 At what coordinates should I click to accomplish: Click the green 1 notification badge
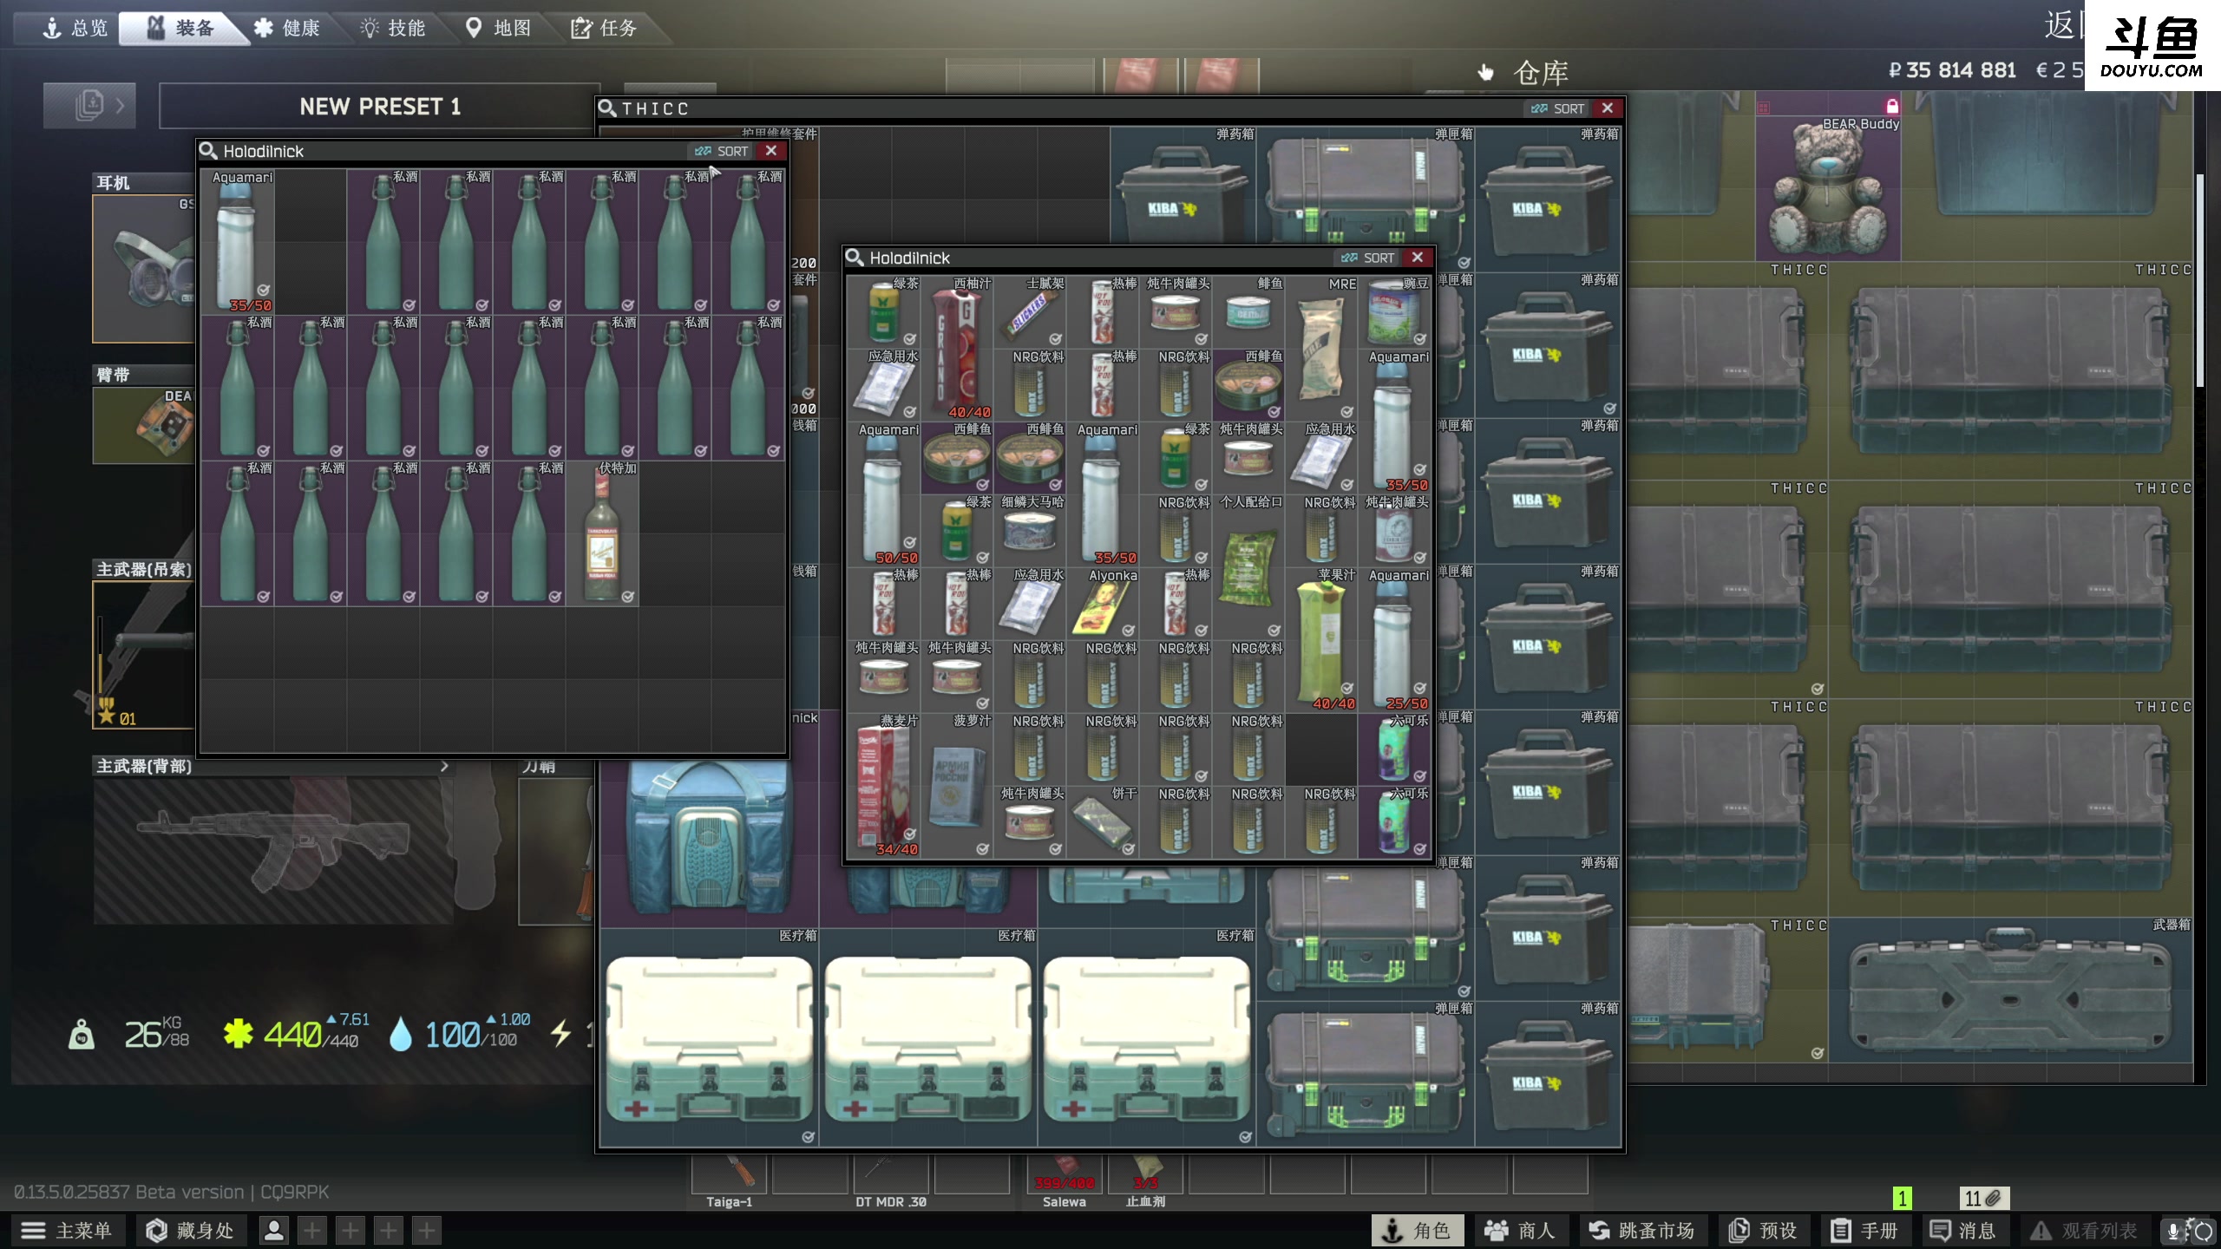point(1903,1199)
